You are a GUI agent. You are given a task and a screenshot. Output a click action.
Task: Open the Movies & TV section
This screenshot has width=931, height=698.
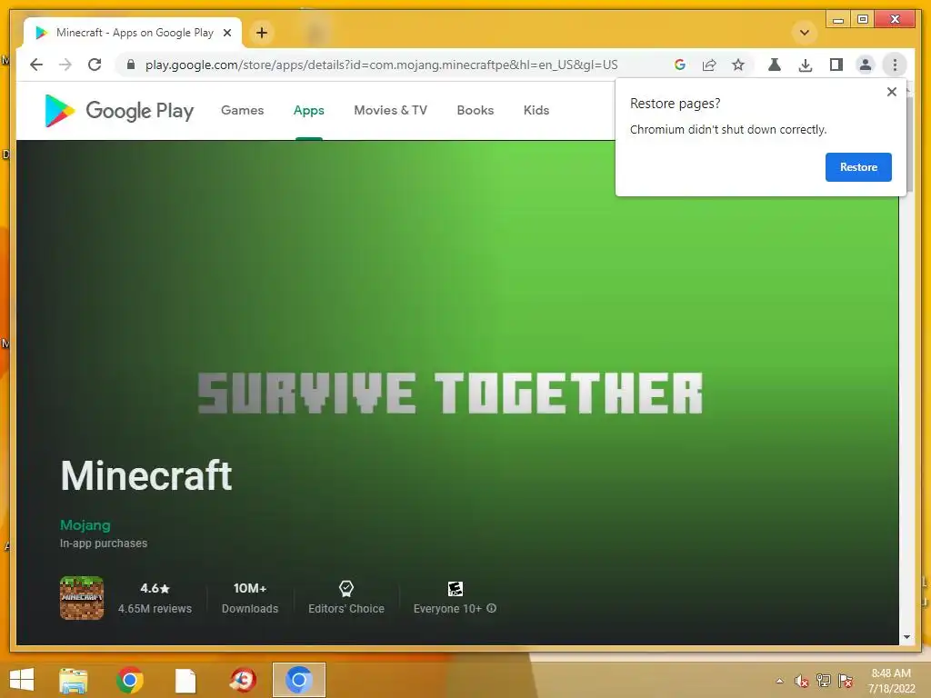coord(390,110)
